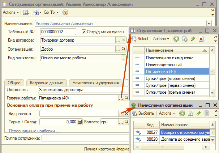
Task: Open the Валюта magnifier icon
Action: click(x=126, y=122)
